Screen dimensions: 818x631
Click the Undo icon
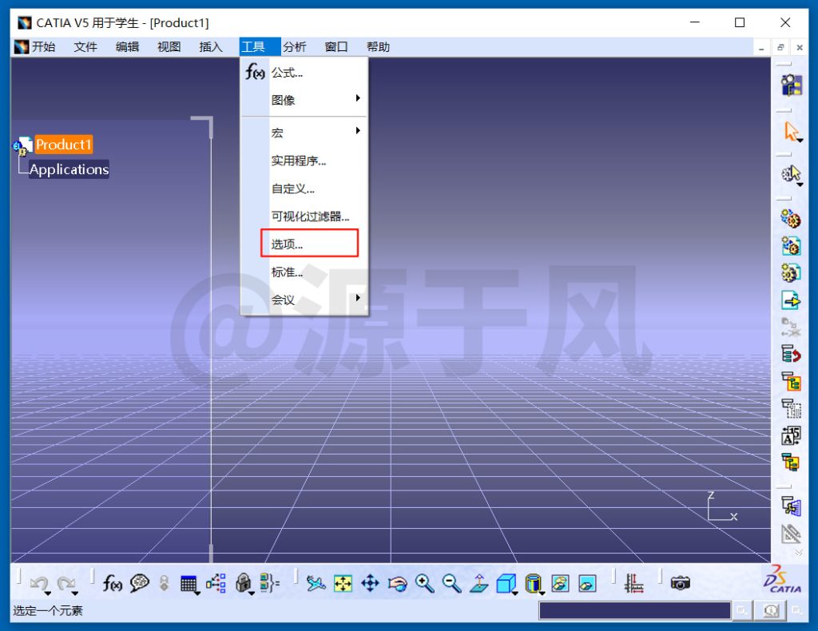pyautogui.click(x=39, y=583)
